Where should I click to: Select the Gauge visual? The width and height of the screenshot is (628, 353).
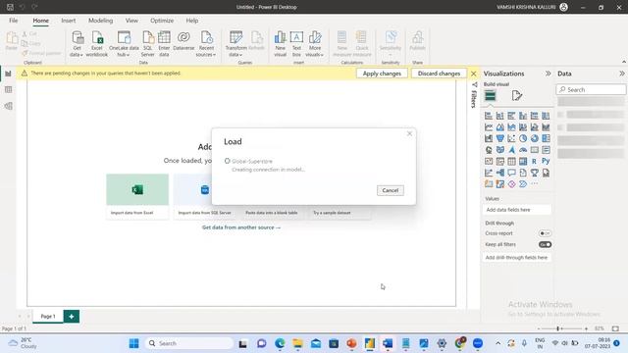(523, 150)
